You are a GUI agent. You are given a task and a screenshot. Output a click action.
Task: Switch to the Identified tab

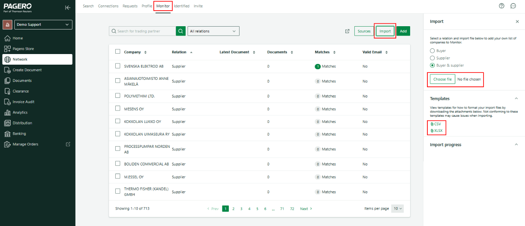[x=182, y=6]
